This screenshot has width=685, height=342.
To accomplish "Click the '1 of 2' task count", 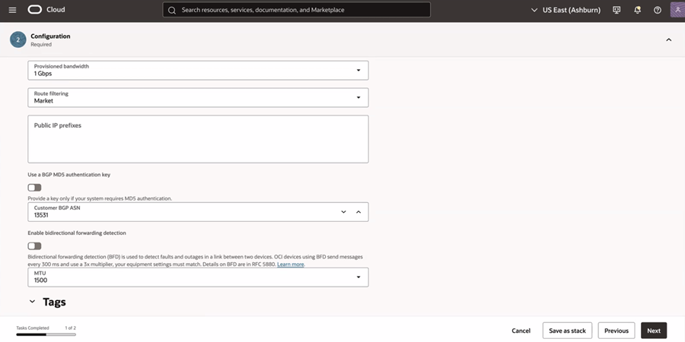I will [70, 328].
